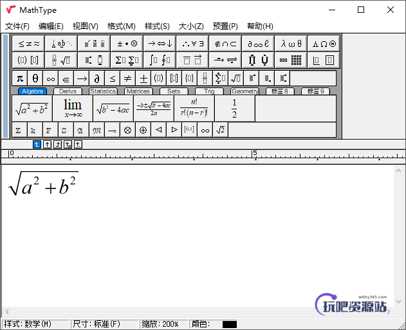Open the 预置(P) menu
406x330 pixels.
pos(225,26)
